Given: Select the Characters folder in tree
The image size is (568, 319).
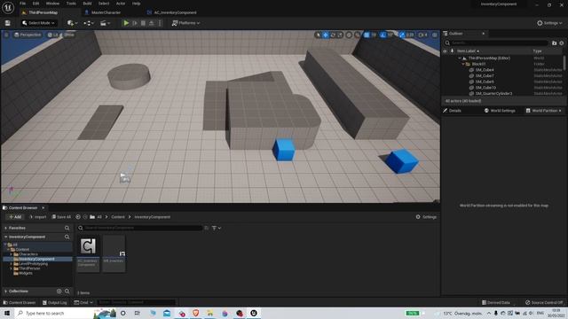Looking at the screenshot, I should click(x=28, y=254).
